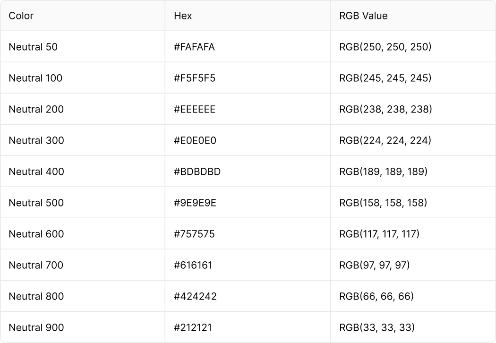The height and width of the screenshot is (343, 496).
Task: Select the Neutral 50 row label
Action: coord(33,47)
